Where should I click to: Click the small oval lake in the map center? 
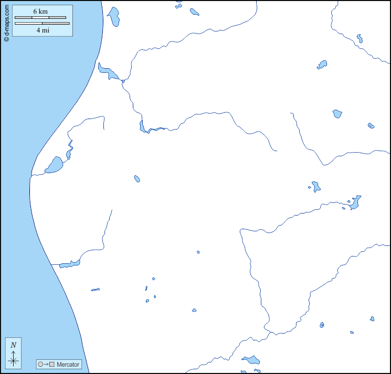(x=137, y=179)
